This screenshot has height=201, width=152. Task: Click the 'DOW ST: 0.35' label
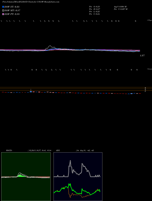tap(12, 7)
